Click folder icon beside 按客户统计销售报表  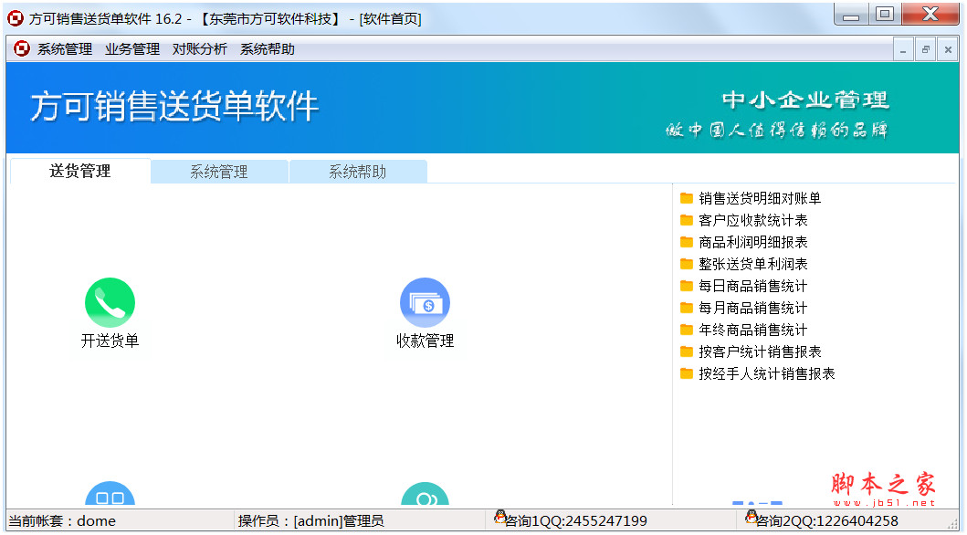(687, 351)
